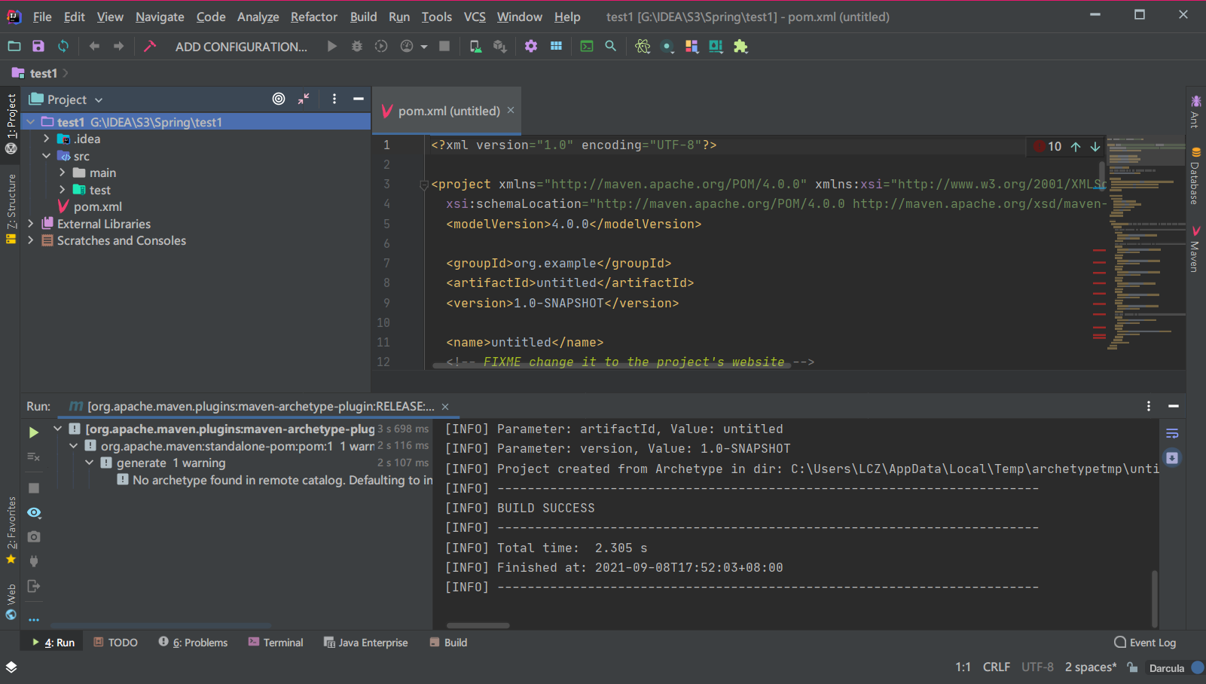Close the maven-archetype-plugin Run tab
The height and width of the screenshot is (684, 1206).
tap(445, 407)
